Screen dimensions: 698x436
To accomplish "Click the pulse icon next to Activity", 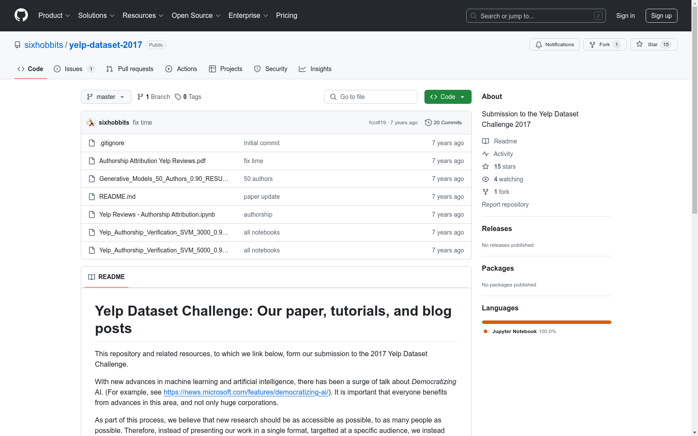I will pyautogui.click(x=486, y=154).
